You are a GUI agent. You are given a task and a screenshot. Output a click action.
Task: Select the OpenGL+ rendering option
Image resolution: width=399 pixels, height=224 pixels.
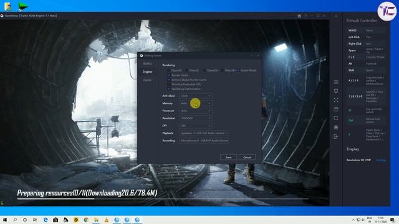[x=204, y=70]
